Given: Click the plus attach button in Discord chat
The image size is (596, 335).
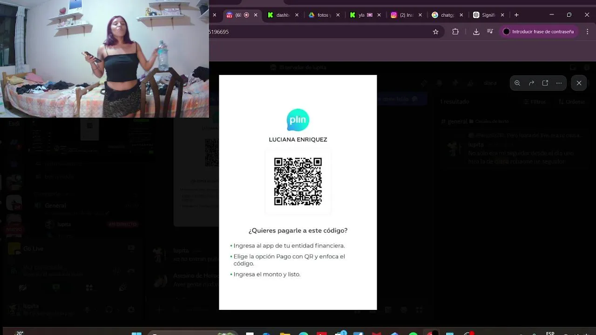Looking at the screenshot, I should [x=159, y=309].
